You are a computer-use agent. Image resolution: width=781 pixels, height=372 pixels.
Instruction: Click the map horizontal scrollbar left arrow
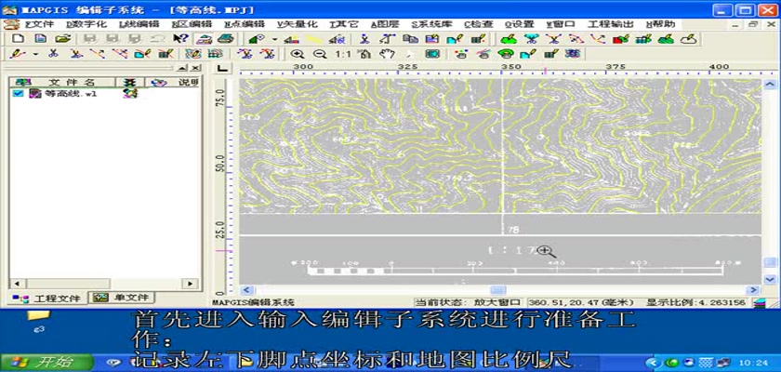247,289
